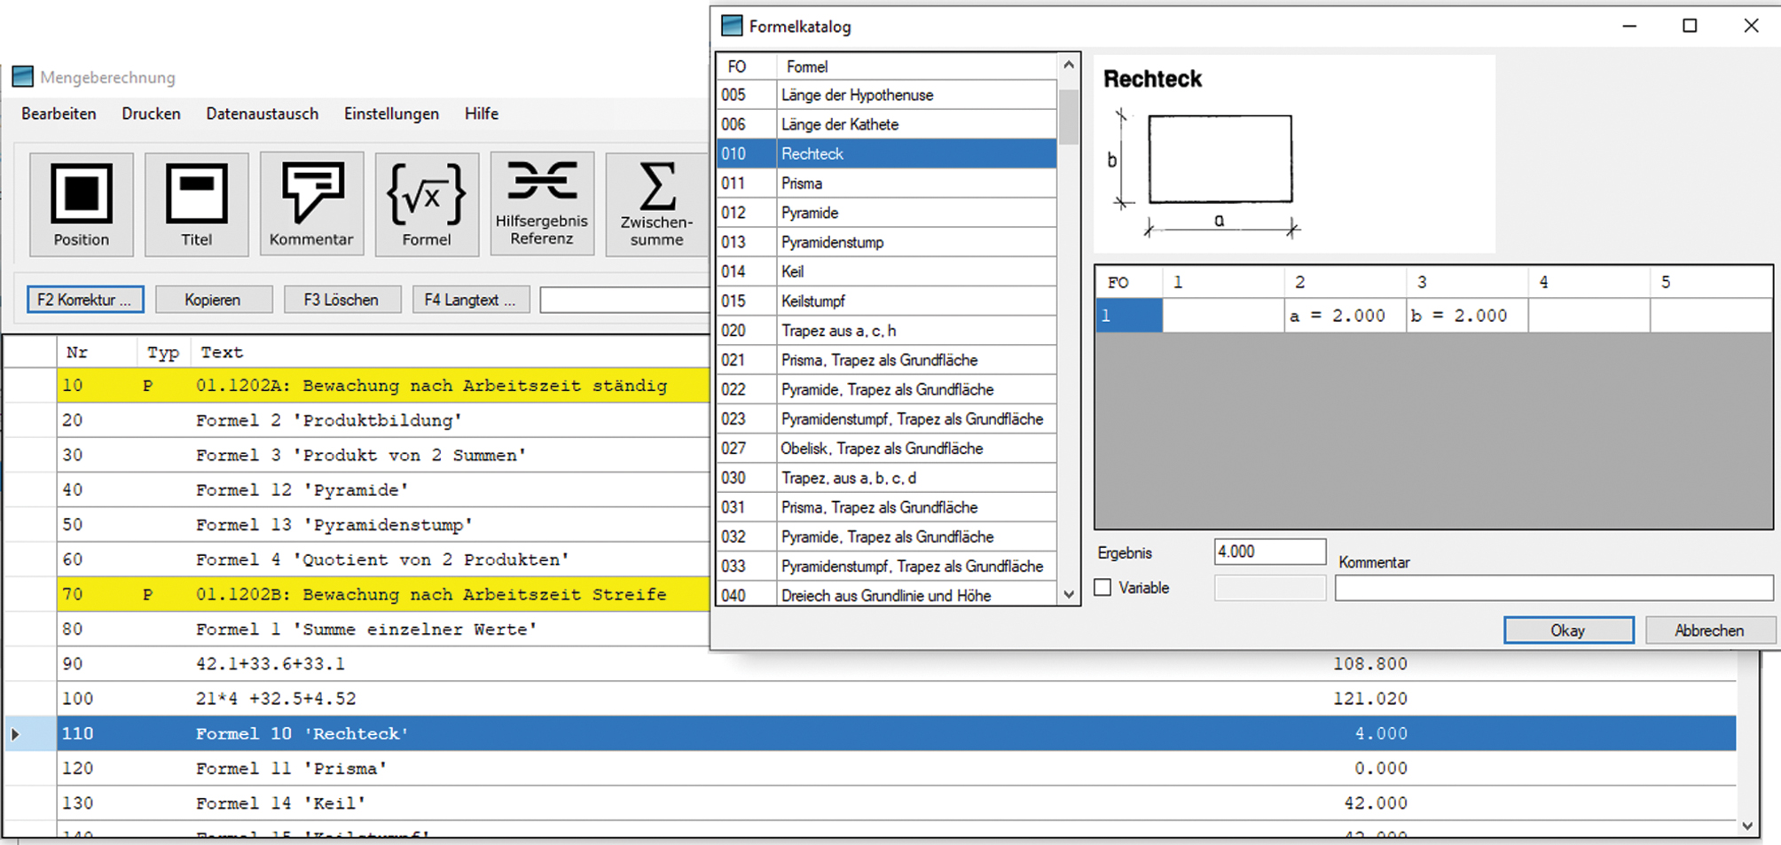
Task: Click the Formelkatalog window icon
Action: [x=732, y=26]
